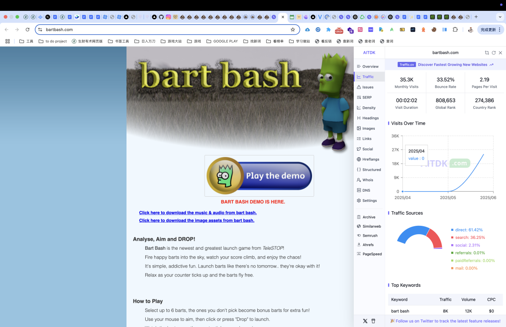506x327 pixels.
Task: Click the trash icon in AITDK footer
Action: (x=373, y=321)
